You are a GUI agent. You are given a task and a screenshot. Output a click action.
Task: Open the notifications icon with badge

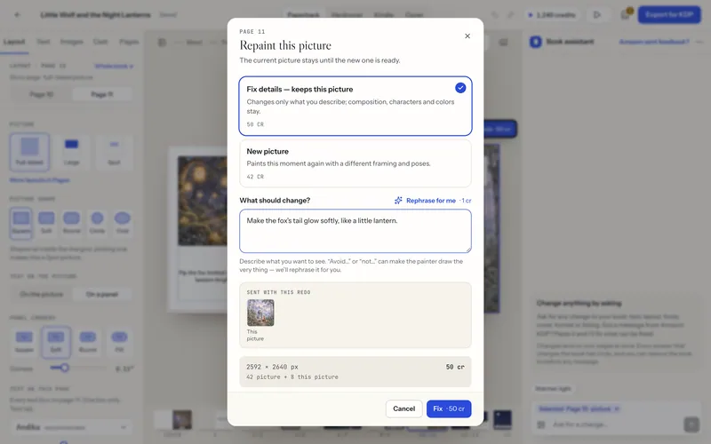(626, 14)
